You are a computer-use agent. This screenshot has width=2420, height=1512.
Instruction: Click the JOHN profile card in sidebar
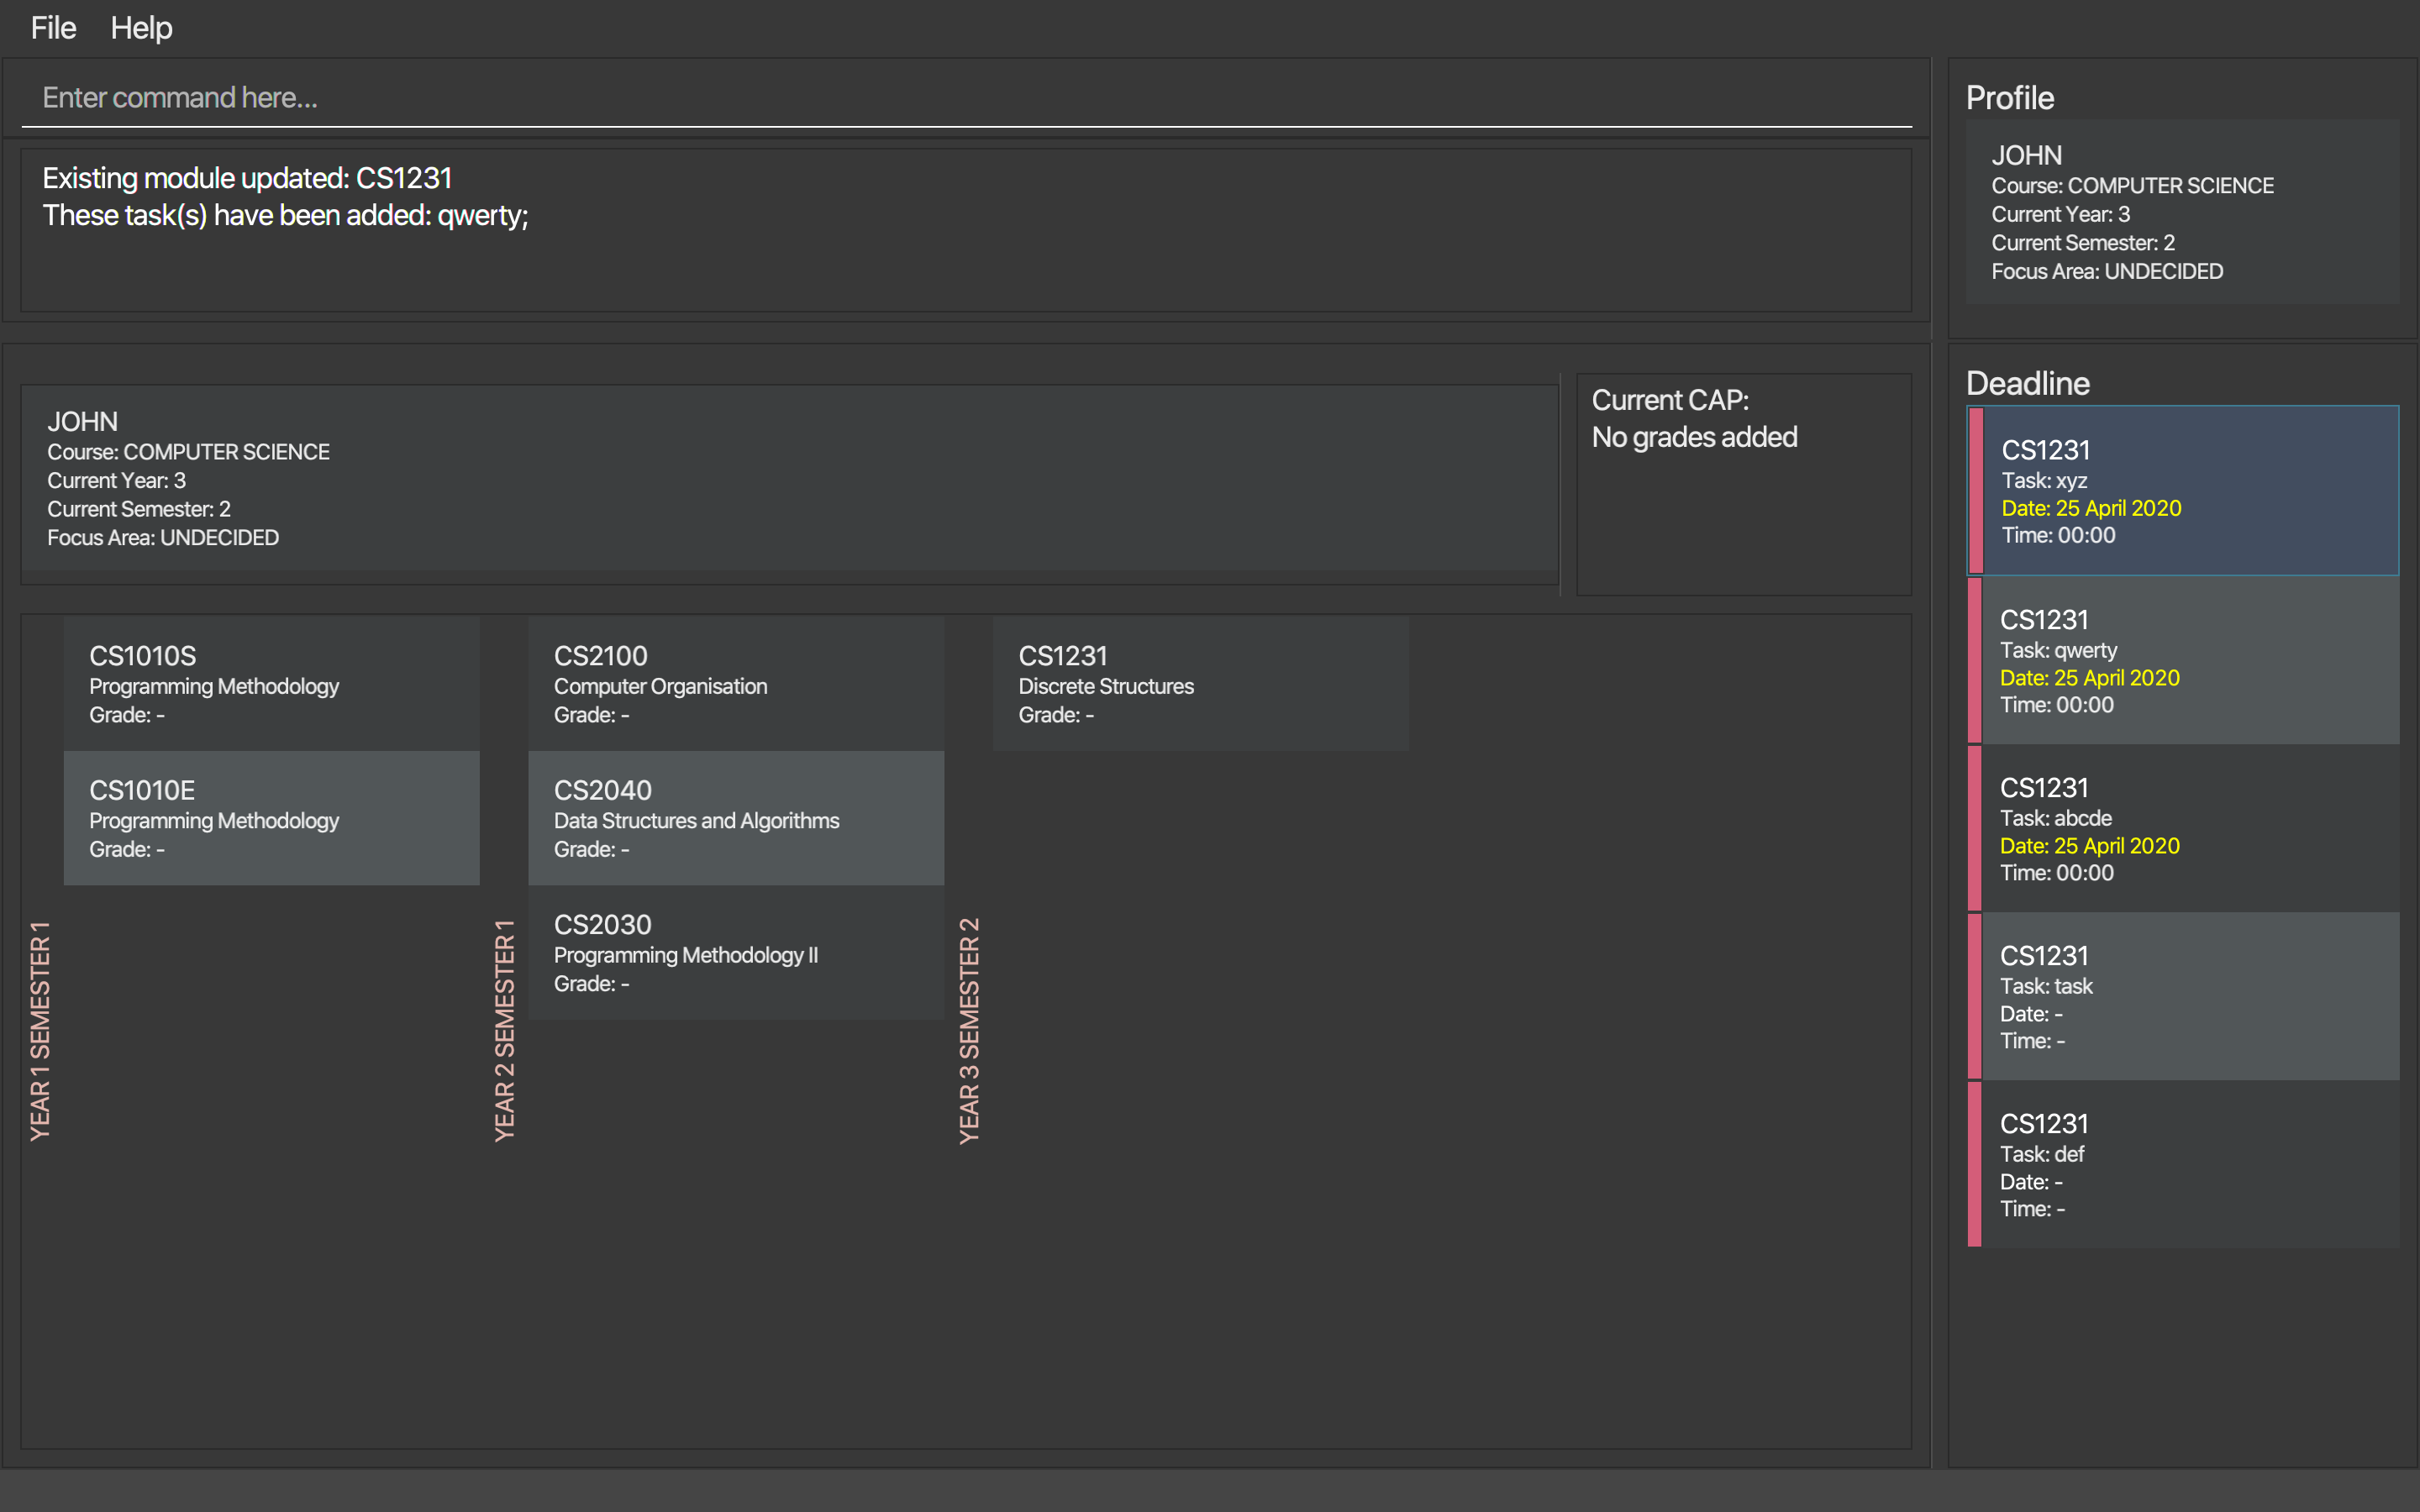point(2182,212)
